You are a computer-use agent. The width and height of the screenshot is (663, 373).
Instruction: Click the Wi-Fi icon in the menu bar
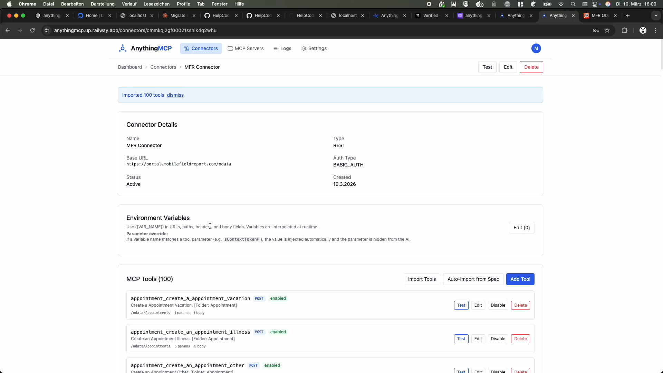point(561,4)
